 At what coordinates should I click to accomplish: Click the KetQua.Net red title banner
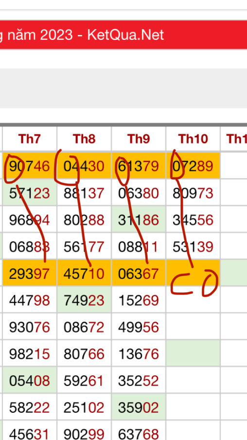click(123, 35)
